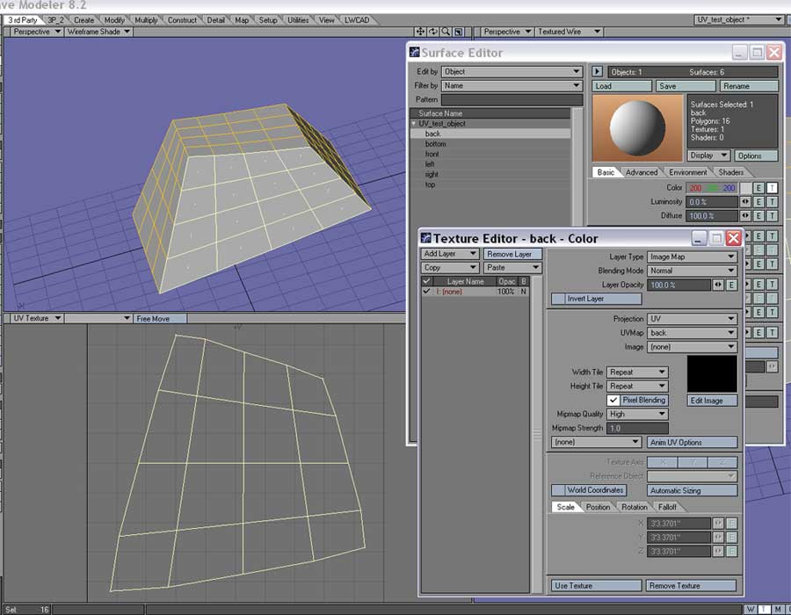Open the UV Texture viewport dropdown
Image resolution: width=791 pixels, height=615 pixels.
[36, 319]
